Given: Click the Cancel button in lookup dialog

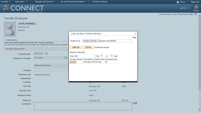Looking at the screenshot, I should pyautogui.click(x=88, y=47).
